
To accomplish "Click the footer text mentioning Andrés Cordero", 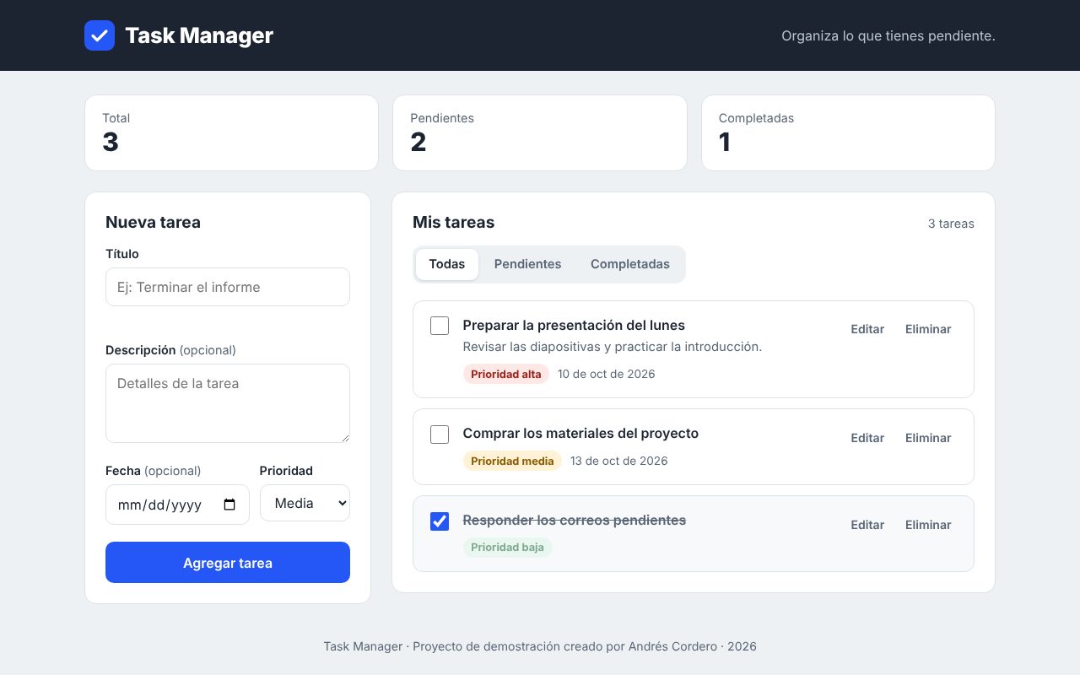I will point(540,646).
